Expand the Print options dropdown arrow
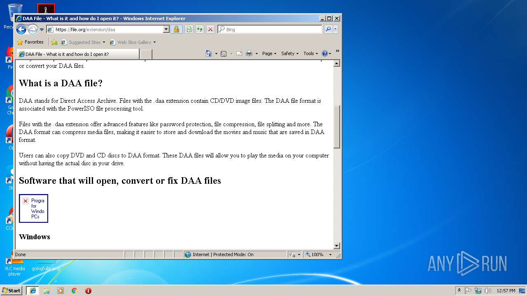This screenshot has width=527, height=296. pyautogui.click(x=257, y=53)
